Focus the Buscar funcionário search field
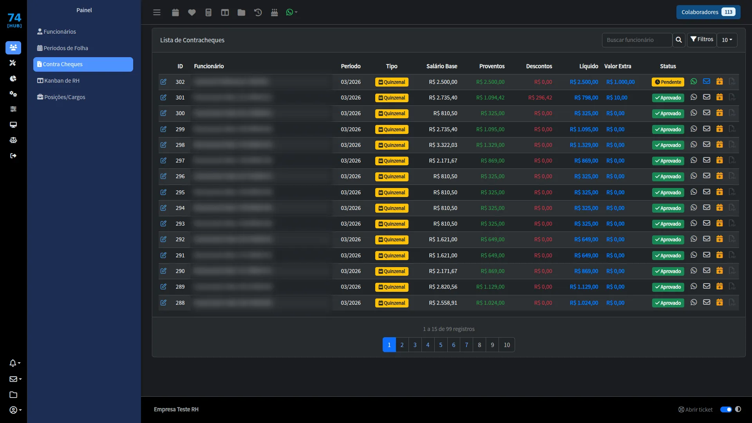 [x=637, y=40]
